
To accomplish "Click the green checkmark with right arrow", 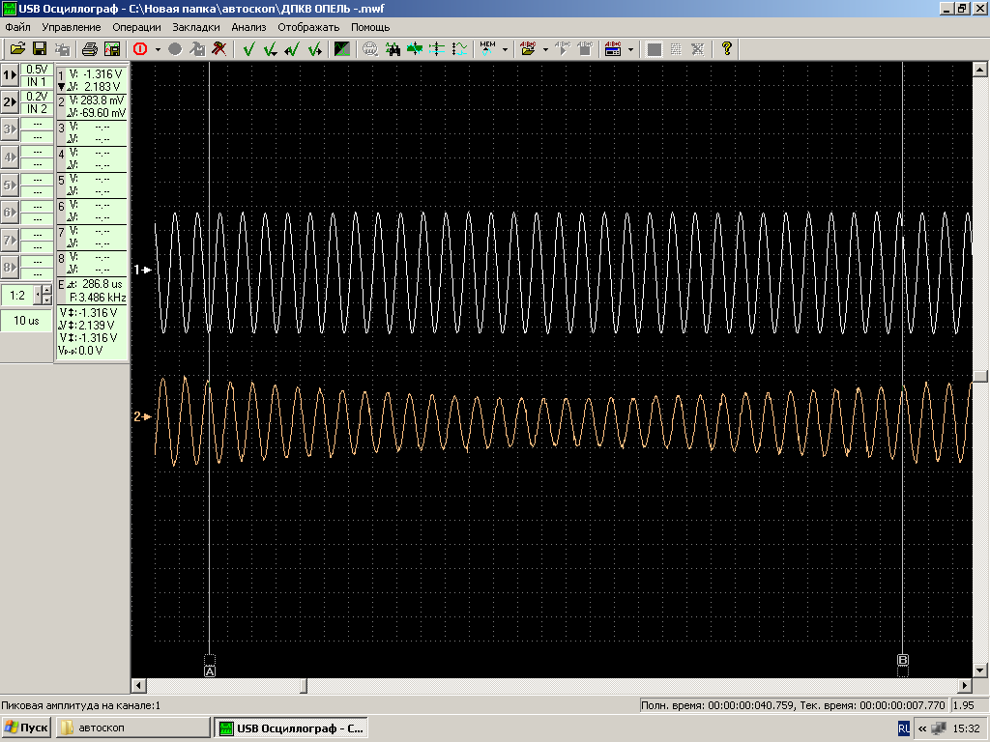I will coord(314,48).
